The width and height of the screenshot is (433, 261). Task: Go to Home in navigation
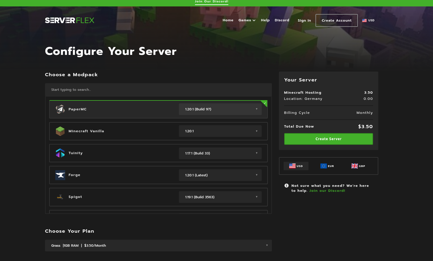pyautogui.click(x=228, y=20)
